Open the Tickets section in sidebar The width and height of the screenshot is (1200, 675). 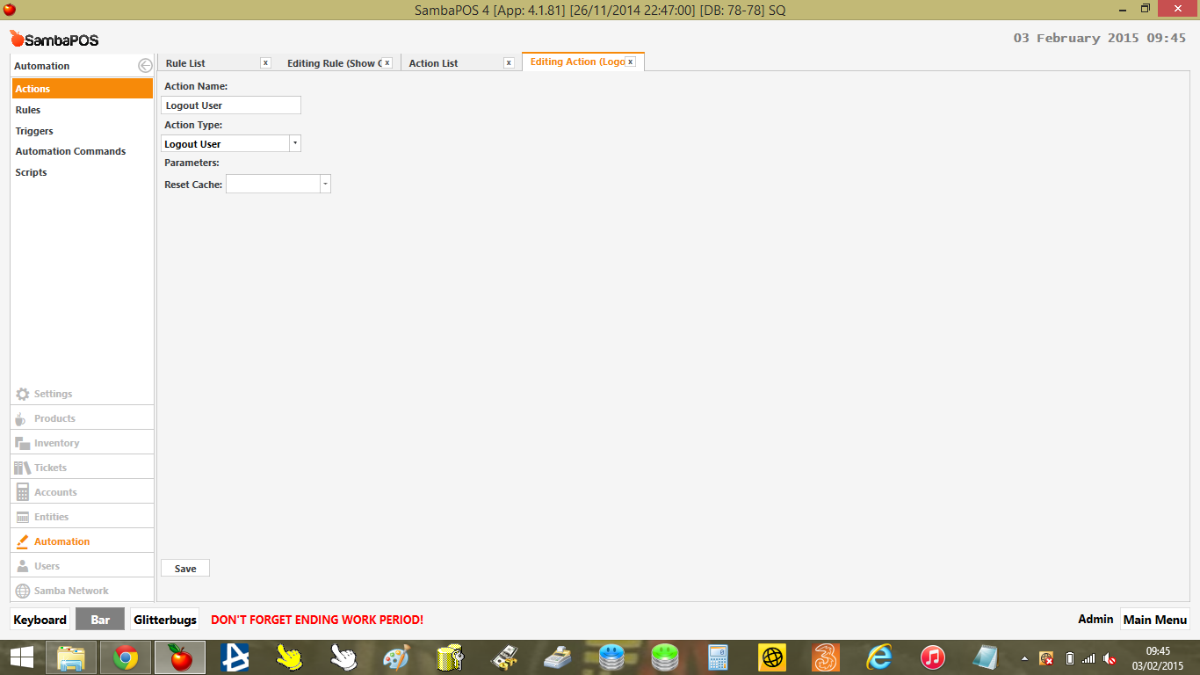tap(50, 468)
